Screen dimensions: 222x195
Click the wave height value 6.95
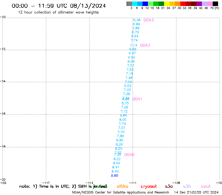[120, 140]
